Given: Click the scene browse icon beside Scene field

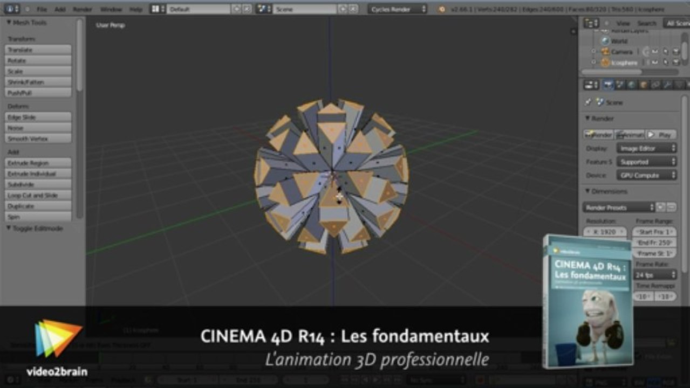Looking at the screenshot, I should click(264, 9).
